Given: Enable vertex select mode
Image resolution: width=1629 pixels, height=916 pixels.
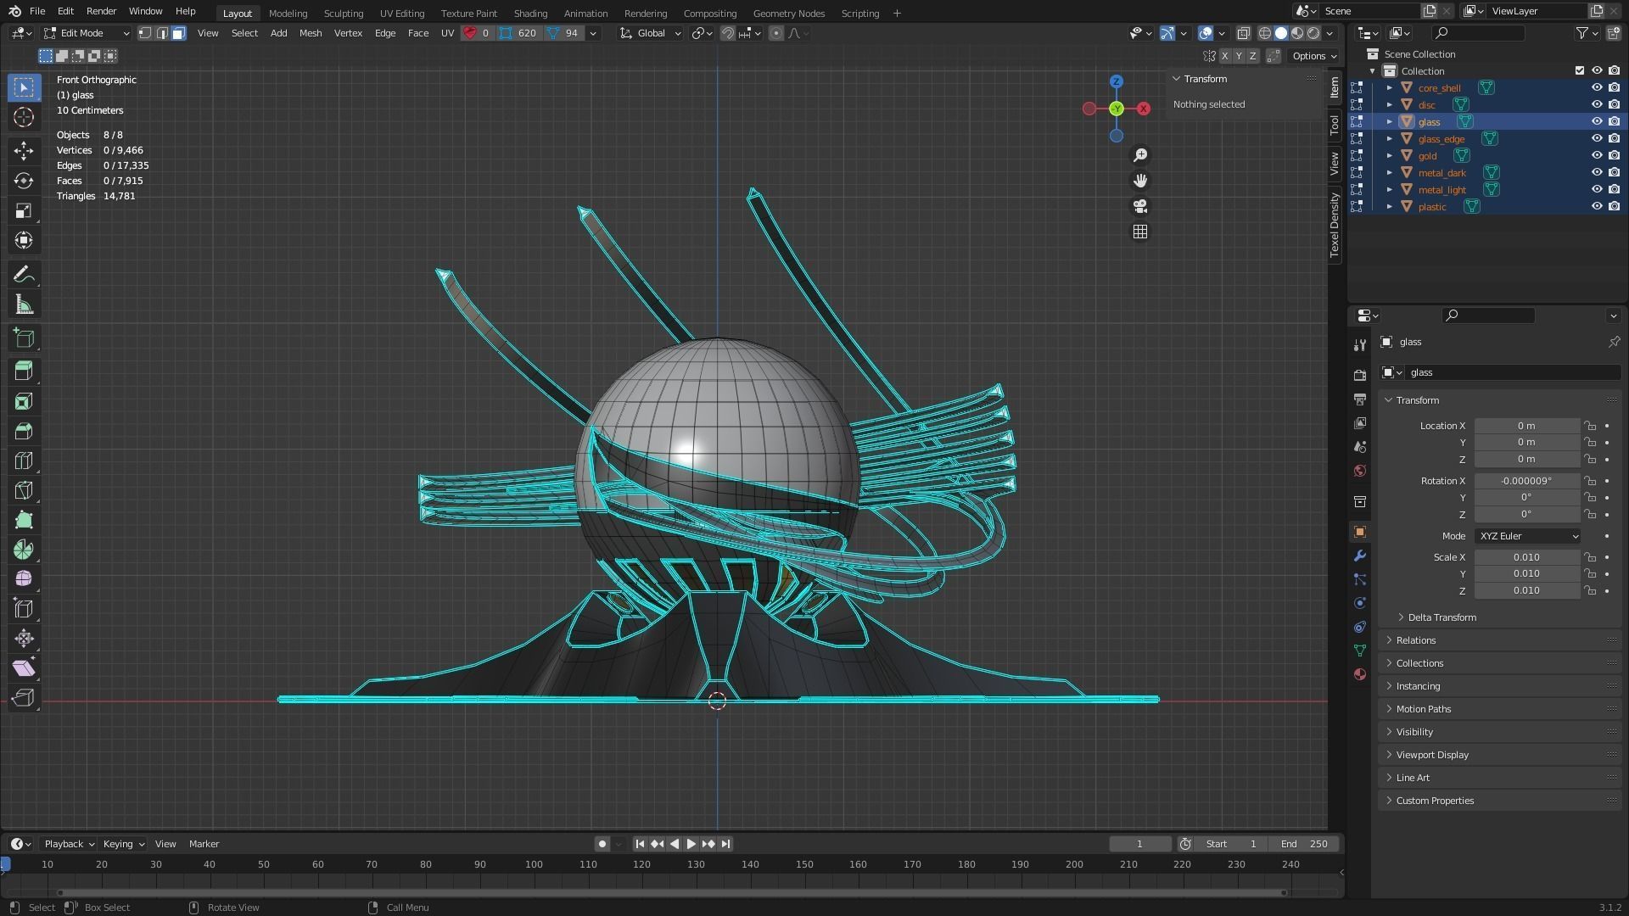Looking at the screenshot, I should tap(145, 33).
